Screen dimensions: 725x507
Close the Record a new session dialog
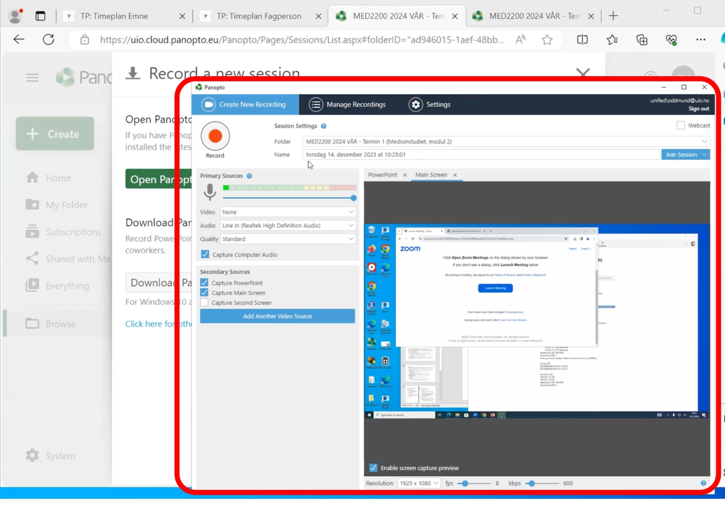tap(583, 74)
